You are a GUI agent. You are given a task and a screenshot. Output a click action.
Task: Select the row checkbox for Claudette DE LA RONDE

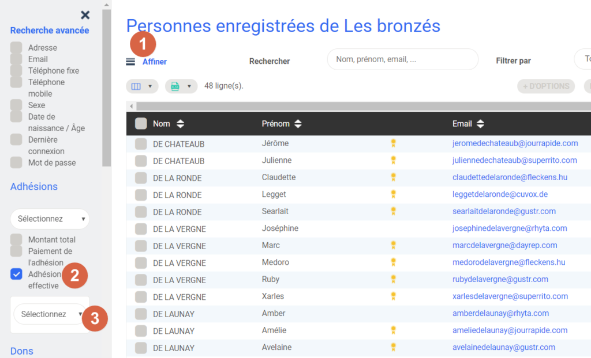141,178
